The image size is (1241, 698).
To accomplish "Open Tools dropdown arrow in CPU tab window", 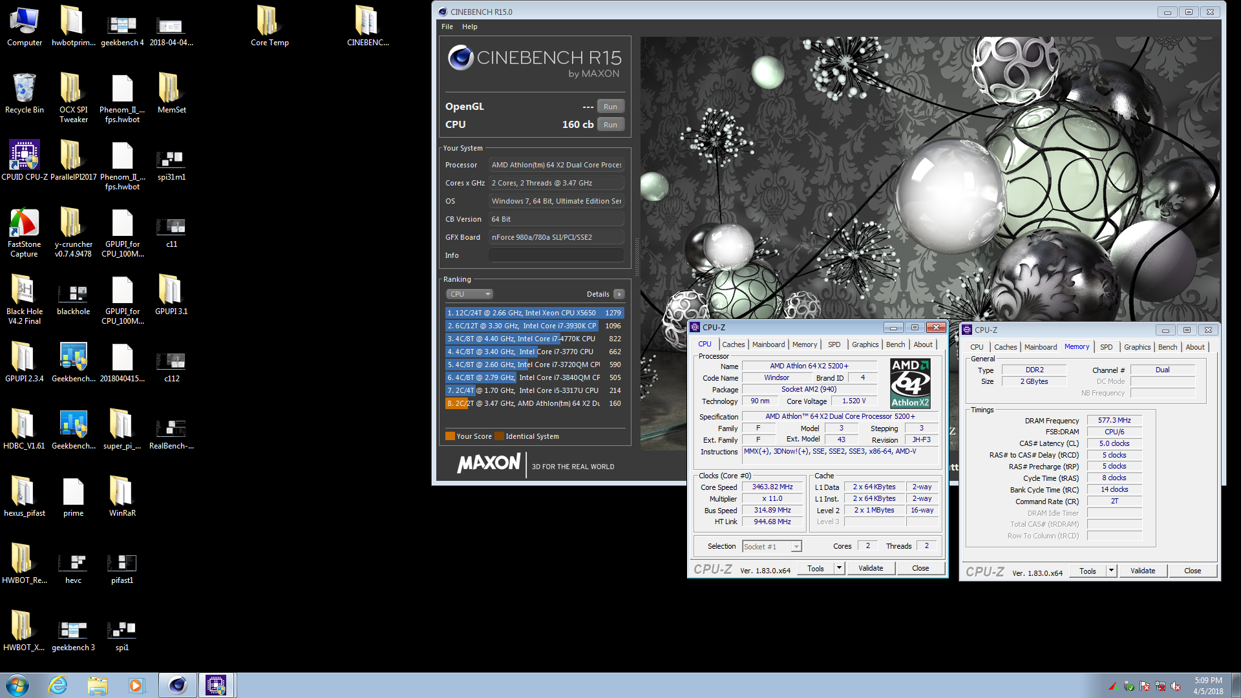I will (839, 568).
